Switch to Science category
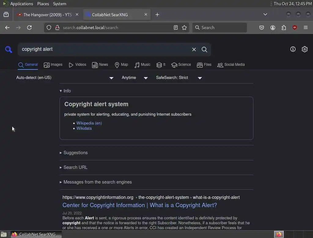The width and height of the screenshot is (313, 238). (x=181, y=65)
